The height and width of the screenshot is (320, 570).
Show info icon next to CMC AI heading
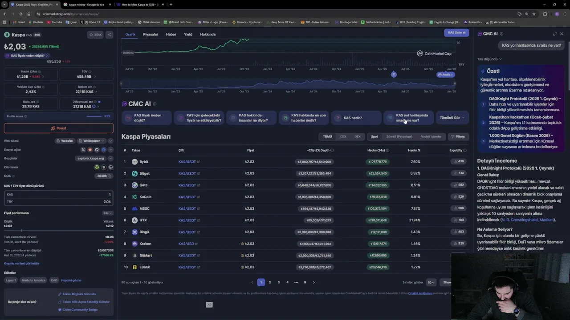pos(155,104)
